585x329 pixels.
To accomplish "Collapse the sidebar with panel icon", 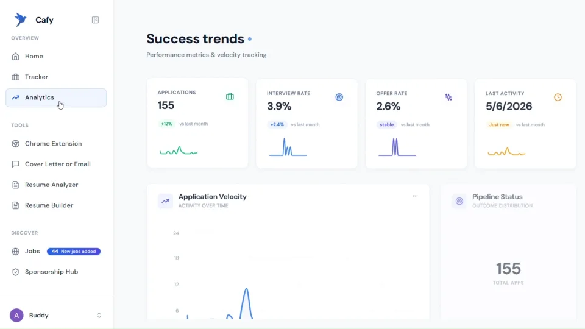I will (95, 19).
